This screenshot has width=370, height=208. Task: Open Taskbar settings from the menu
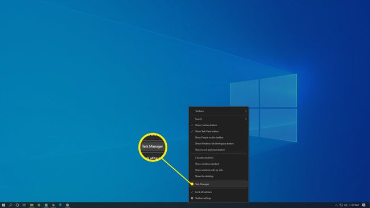pyautogui.click(x=219, y=198)
